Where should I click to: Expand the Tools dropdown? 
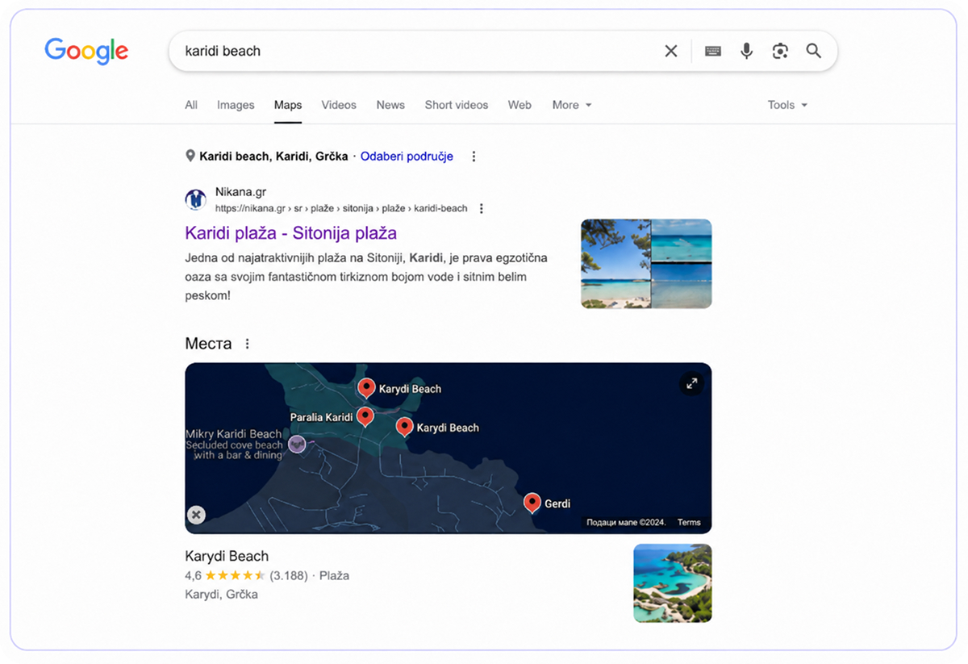[x=787, y=105]
